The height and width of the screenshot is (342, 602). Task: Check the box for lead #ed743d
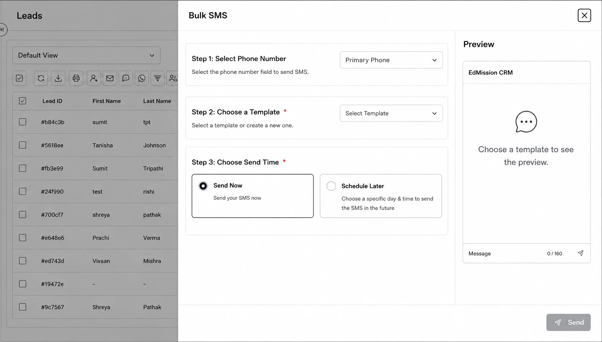click(22, 261)
